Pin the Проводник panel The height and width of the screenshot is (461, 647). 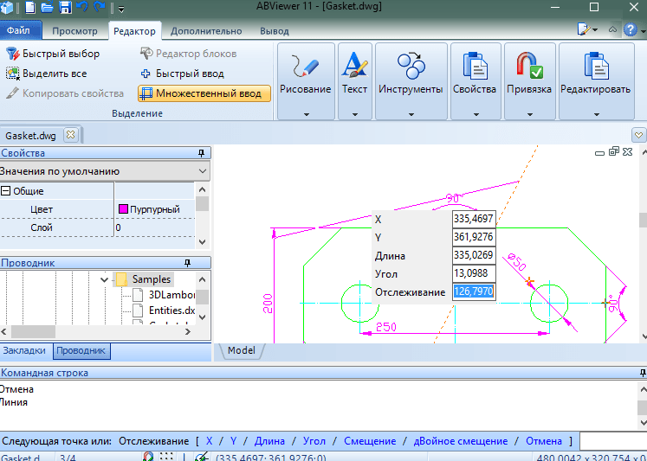188,263
